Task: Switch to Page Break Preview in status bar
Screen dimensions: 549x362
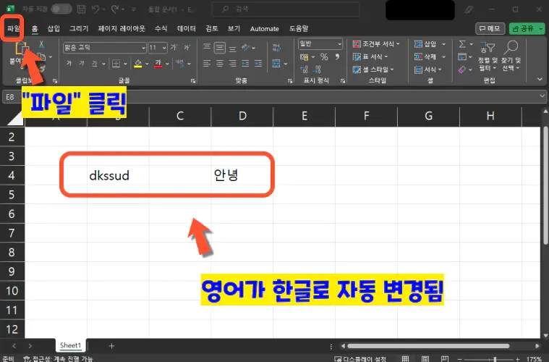Action: click(x=445, y=358)
